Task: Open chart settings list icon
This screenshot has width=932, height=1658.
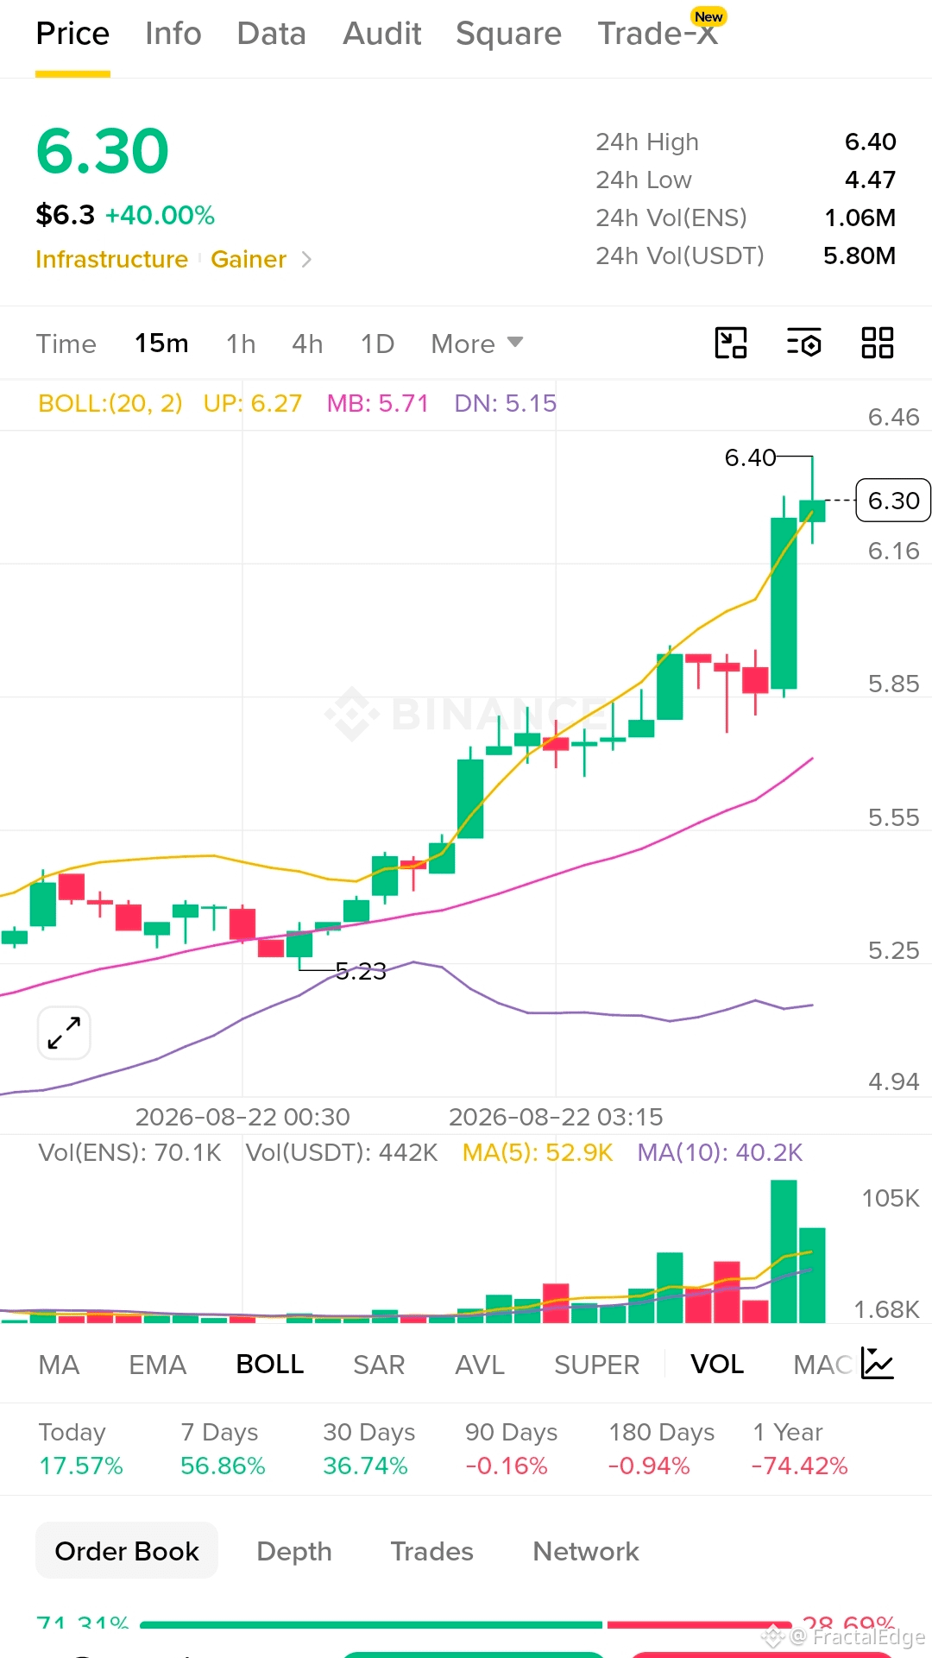Action: 803,343
